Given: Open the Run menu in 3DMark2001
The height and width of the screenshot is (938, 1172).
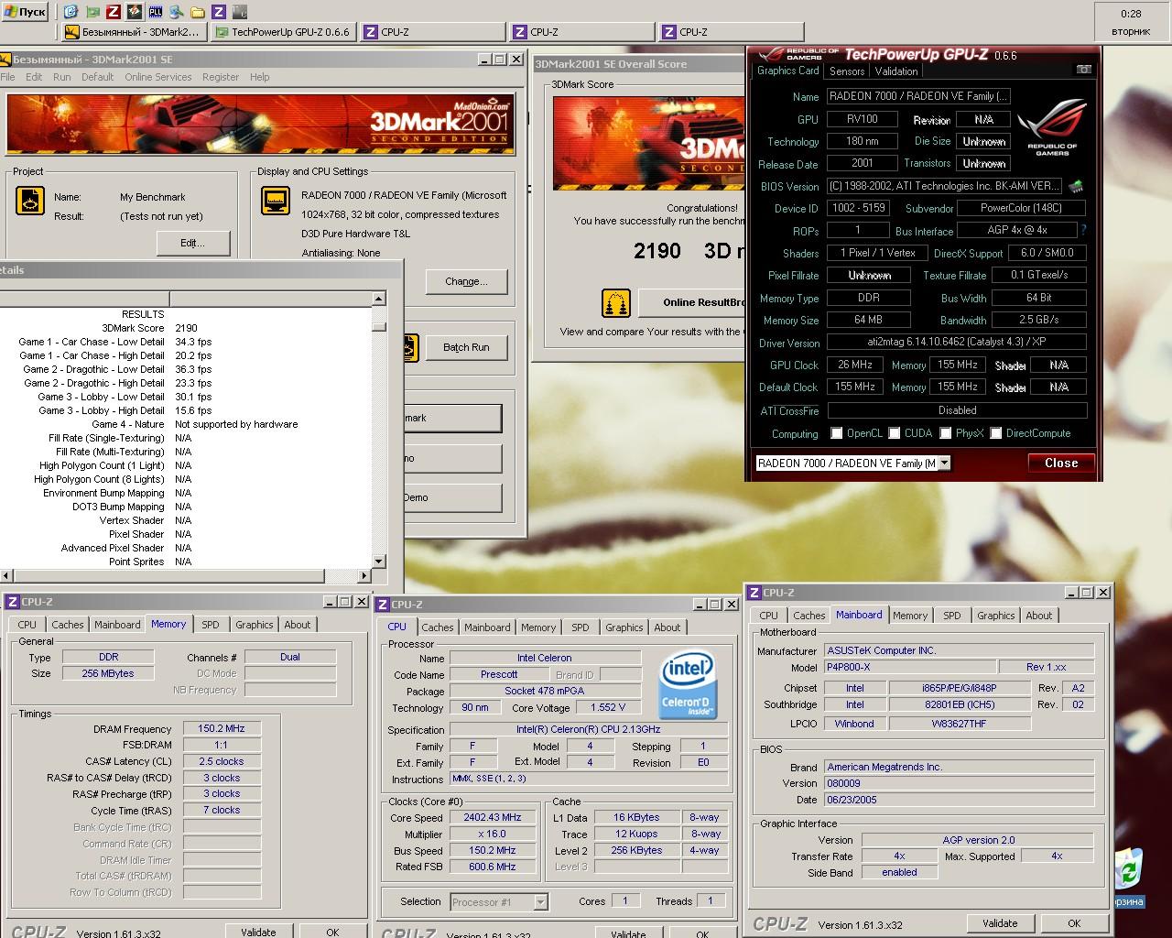Looking at the screenshot, I should coord(61,77).
